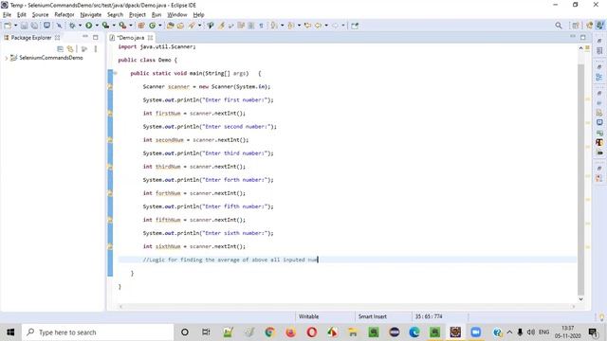Viewport: 607px width, 341px height.
Task: Jump to Last Edit Location icon
Action: [307, 26]
